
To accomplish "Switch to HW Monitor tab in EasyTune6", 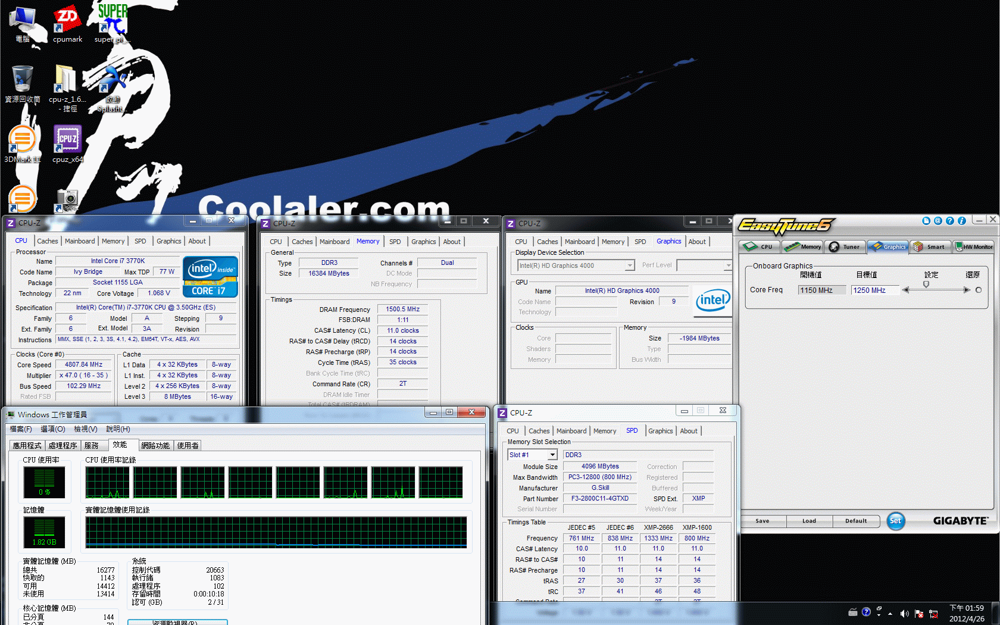I will (974, 246).
